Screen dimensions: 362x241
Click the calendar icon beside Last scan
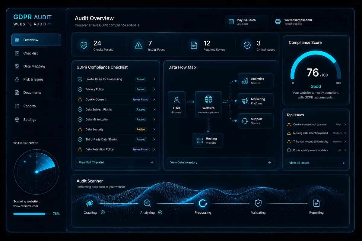231,21
